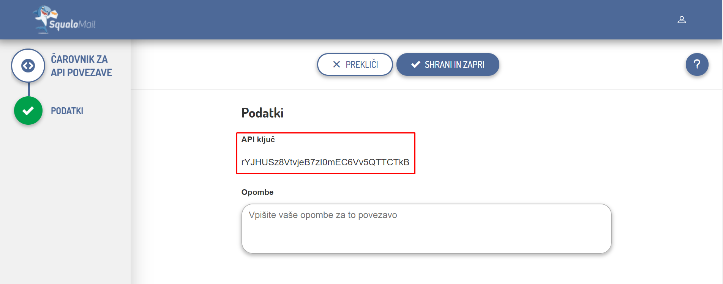Select ČAROVNIK ZA API POVEZAVE sidebar title
This screenshot has height=284, width=723.
tap(81, 66)
